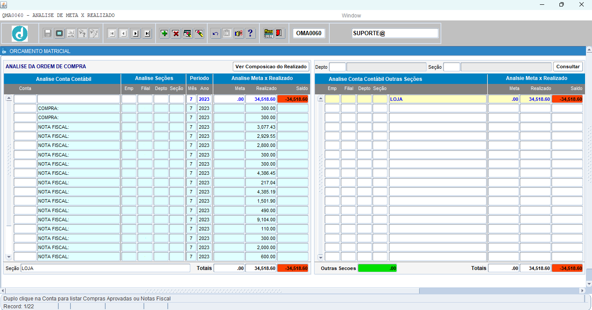Click the red X delete record icon
The image size is (592, 310).
tap(176, 33)
